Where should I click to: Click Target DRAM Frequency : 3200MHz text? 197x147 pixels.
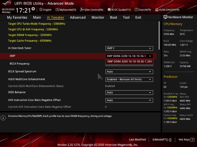[x=30, y=35]
